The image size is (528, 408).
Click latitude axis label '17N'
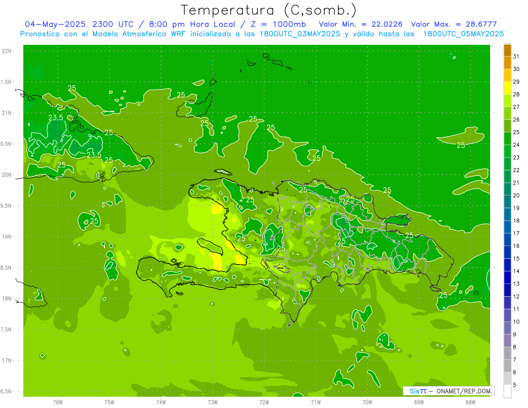point(7,360)
